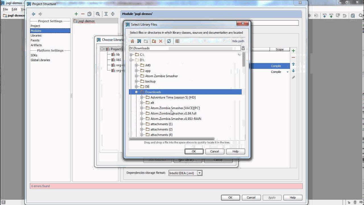Click VCS update project icon in main toolbar
Image resolution: width=364 pixels, height=205 pixels.
pyautogui.click(x=324, y=15)
